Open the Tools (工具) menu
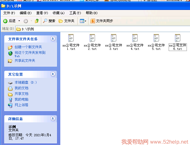Viewport: 190px width, 145px height. coord(75,13)
